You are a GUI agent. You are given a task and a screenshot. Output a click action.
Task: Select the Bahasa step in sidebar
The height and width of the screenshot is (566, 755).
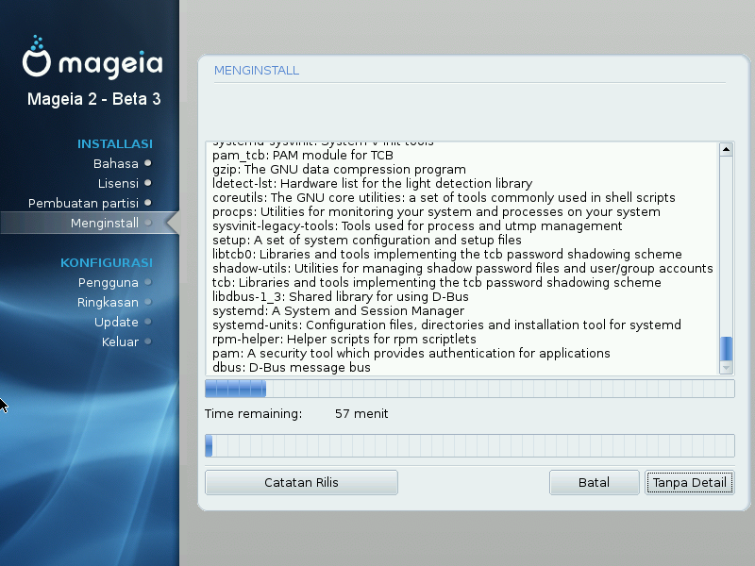[x=115, y=163]
